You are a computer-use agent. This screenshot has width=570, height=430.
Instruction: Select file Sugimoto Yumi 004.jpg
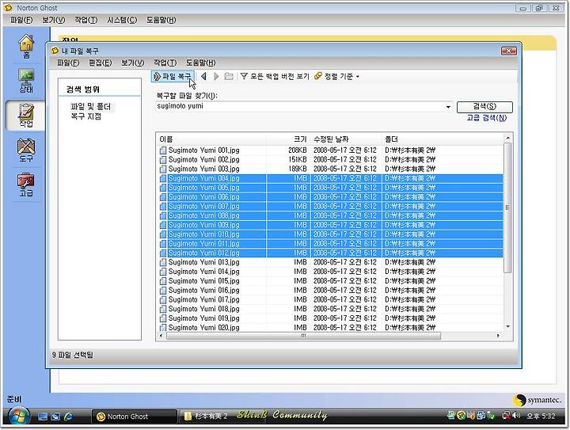[203, 178]
